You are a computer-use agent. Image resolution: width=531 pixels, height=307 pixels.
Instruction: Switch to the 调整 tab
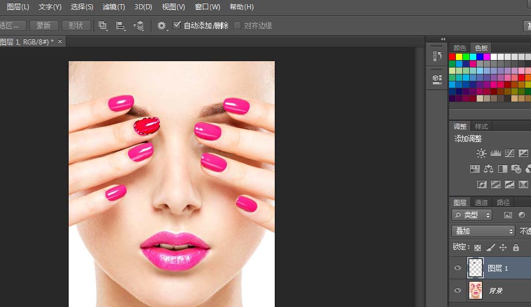pyautogui.click(x=460, y=126)
